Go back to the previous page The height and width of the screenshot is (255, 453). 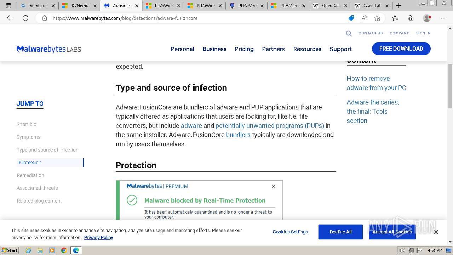point(10,18)
